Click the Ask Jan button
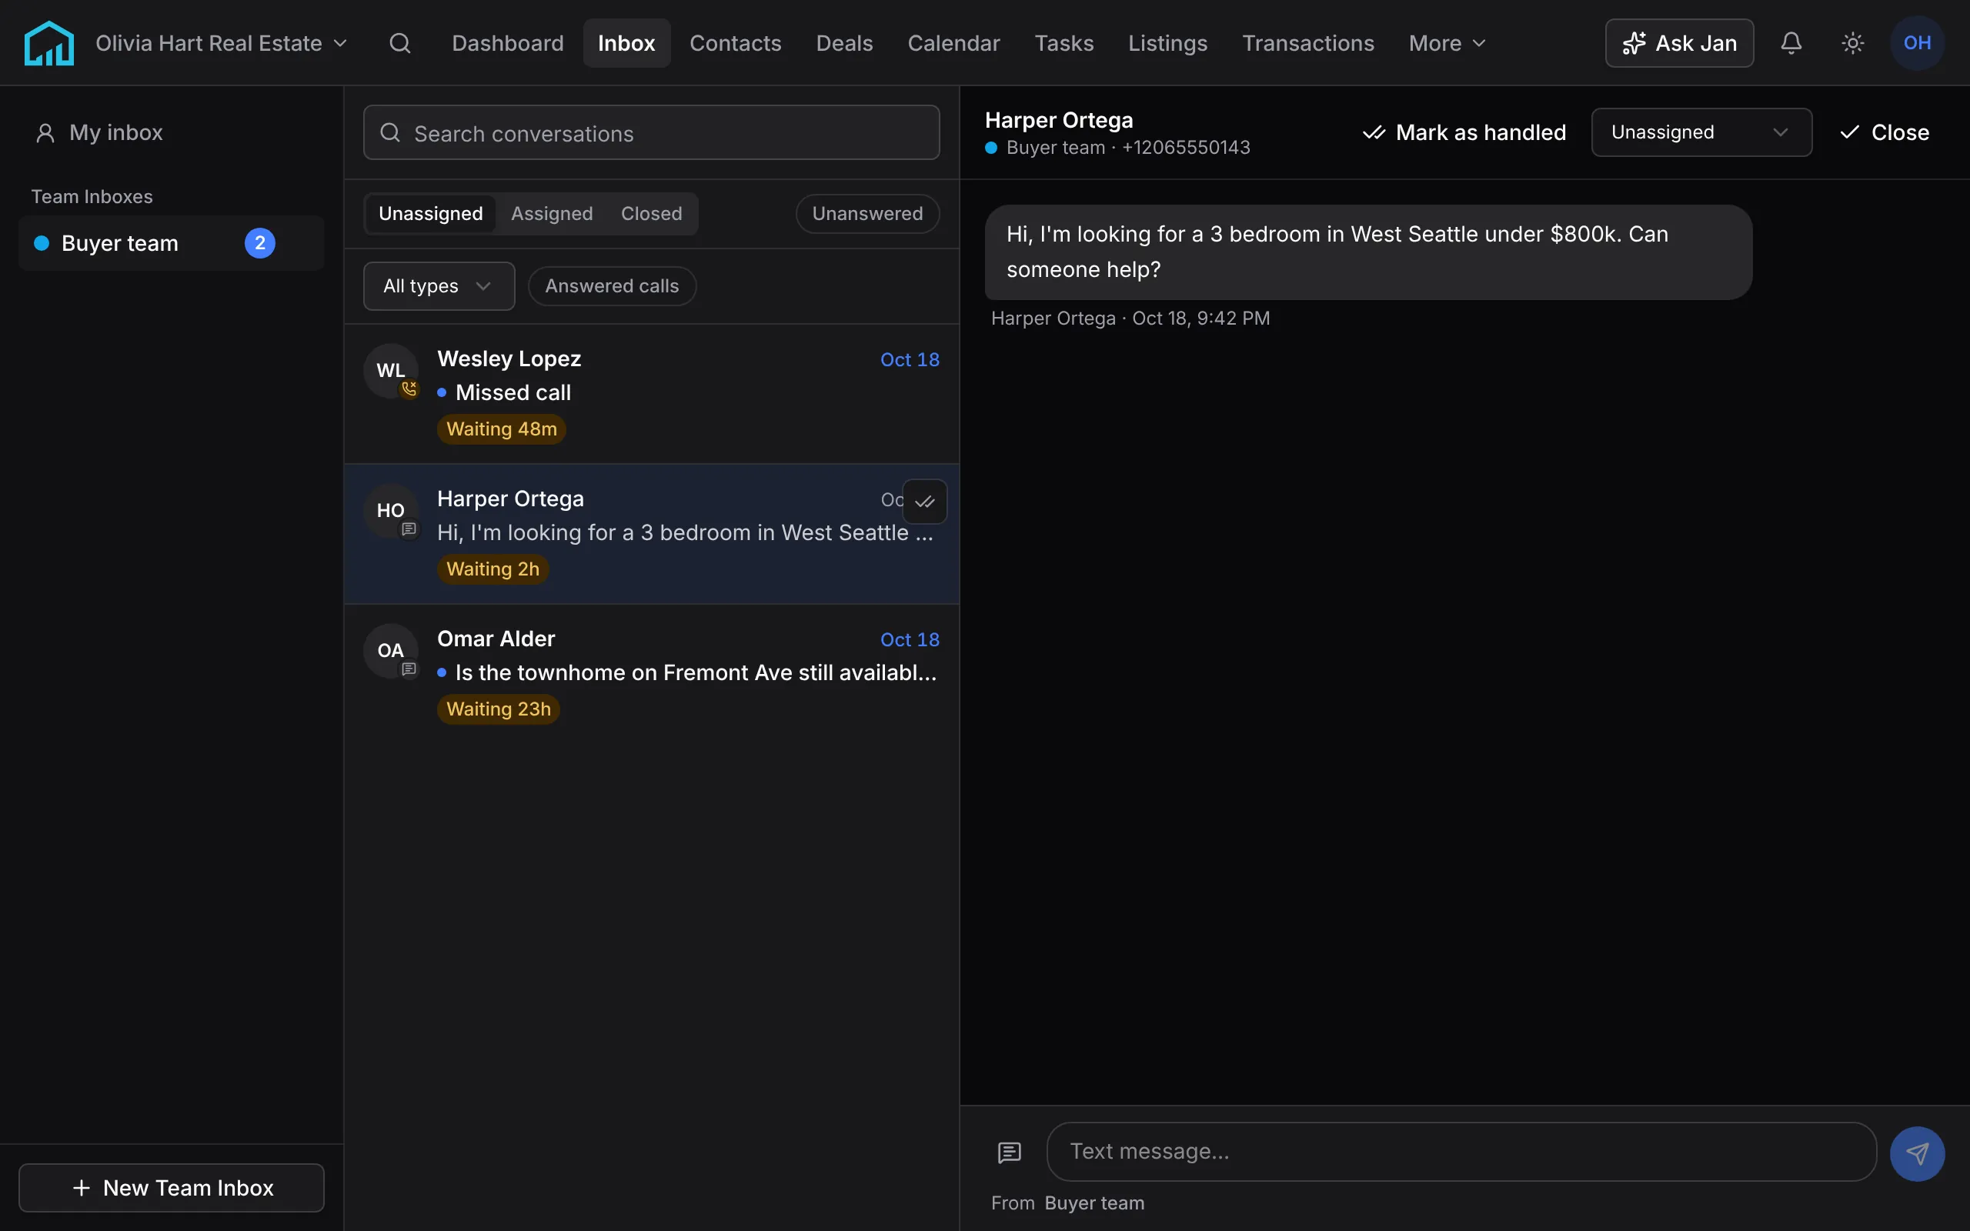This screenshot has height=1231, width=1970. [1679, 43]
